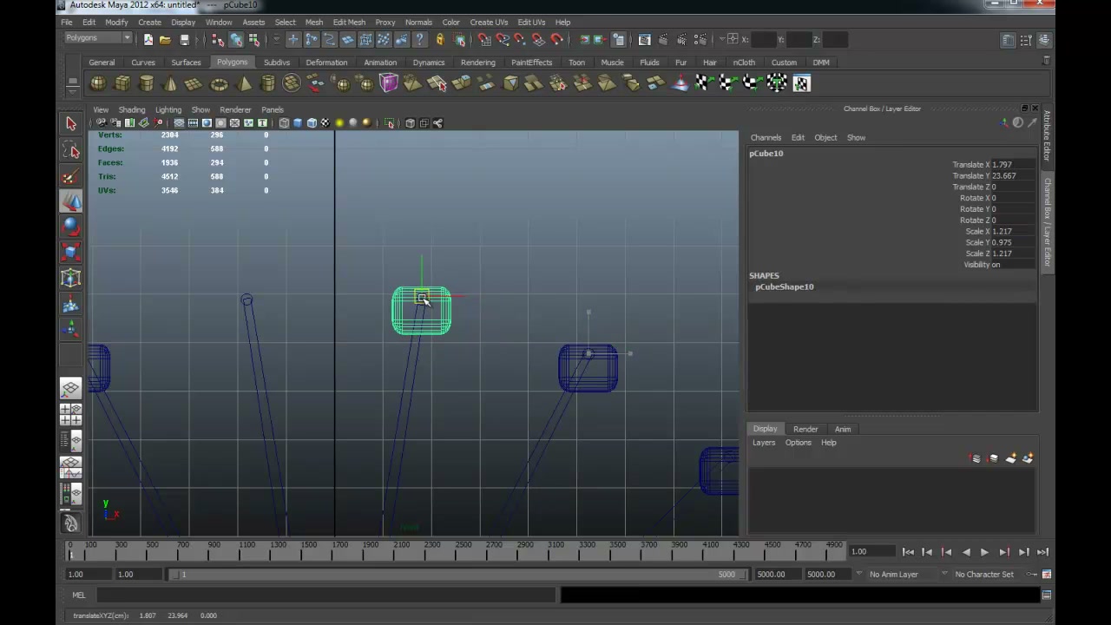This screenshot has width=1111, height=625.
Task: Choose the Paint Selection tool
Action: pos(71,176)
